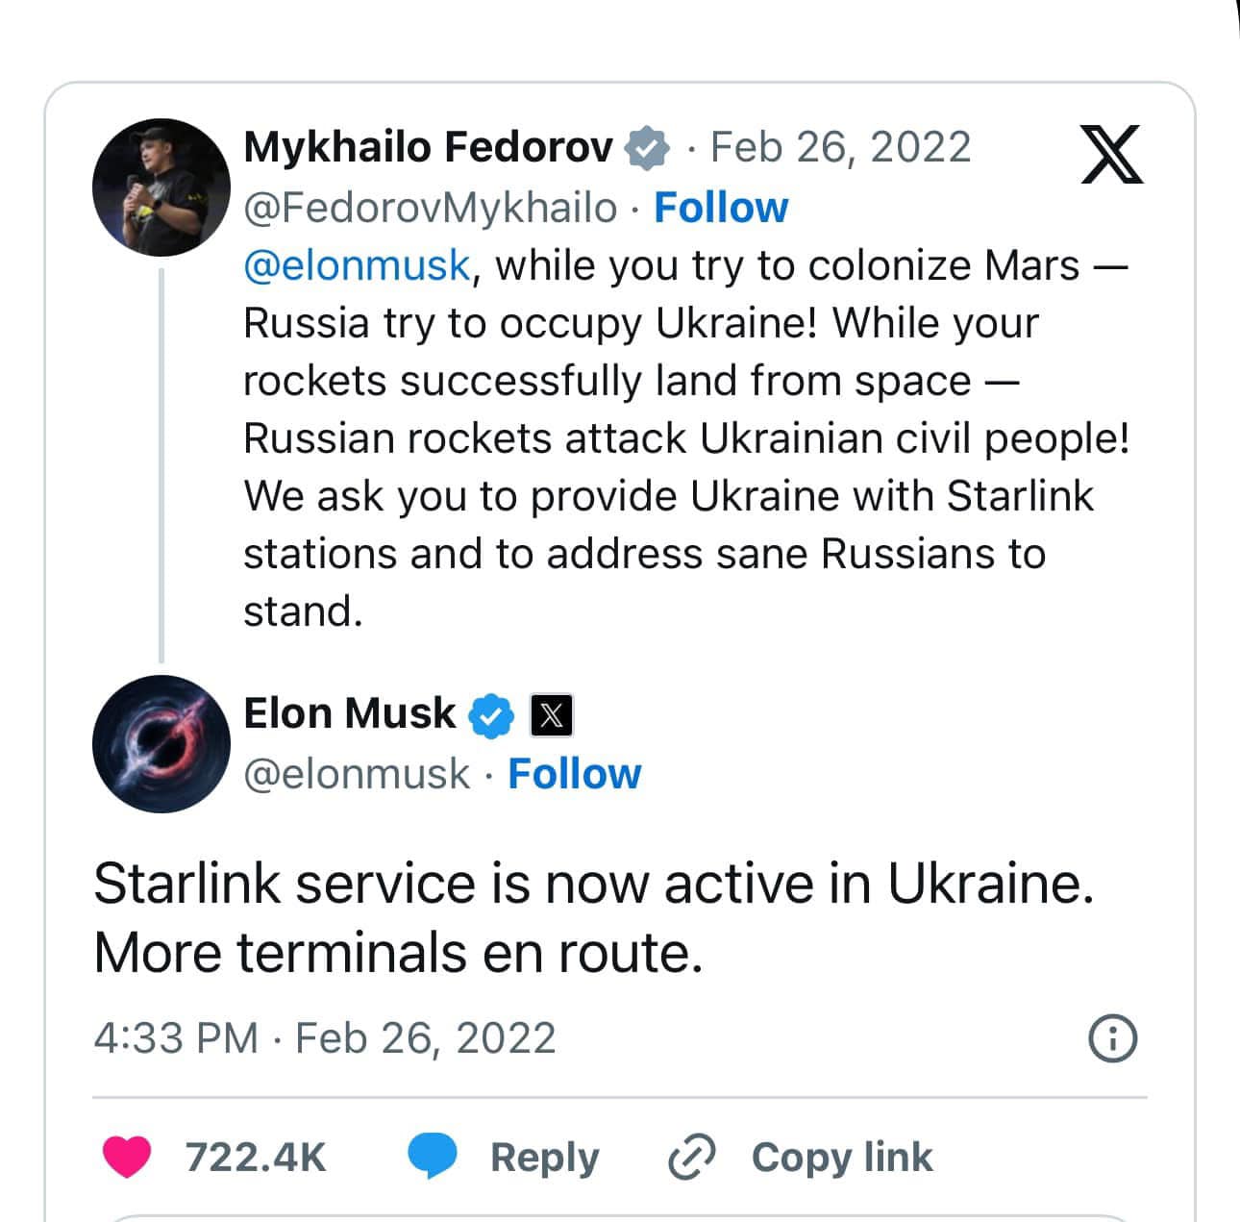1240x1222 pixels.
Task: Click the blue @elonmusk mention in the tweet
Action: coord(357,265)
